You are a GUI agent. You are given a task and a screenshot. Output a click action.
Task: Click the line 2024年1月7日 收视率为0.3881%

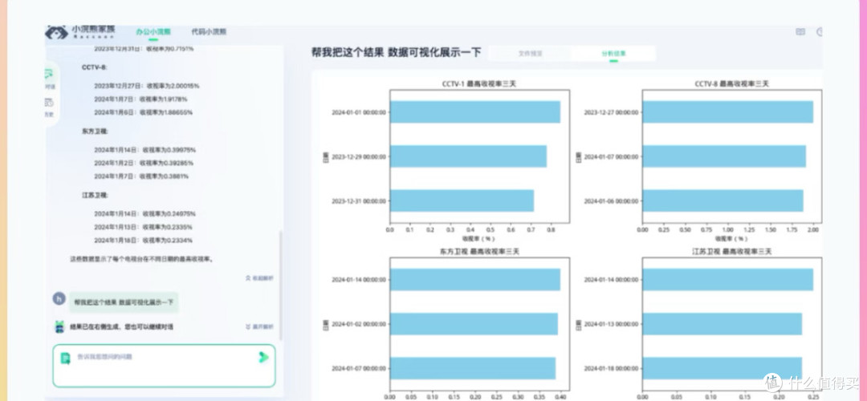pyautogui.click(x=141, y=176)
